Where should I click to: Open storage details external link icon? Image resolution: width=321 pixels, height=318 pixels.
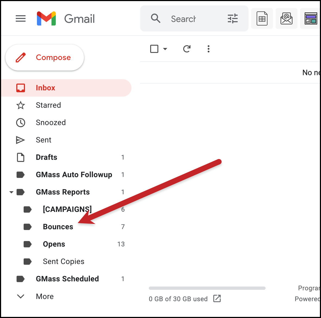click(x=217, y=298)
